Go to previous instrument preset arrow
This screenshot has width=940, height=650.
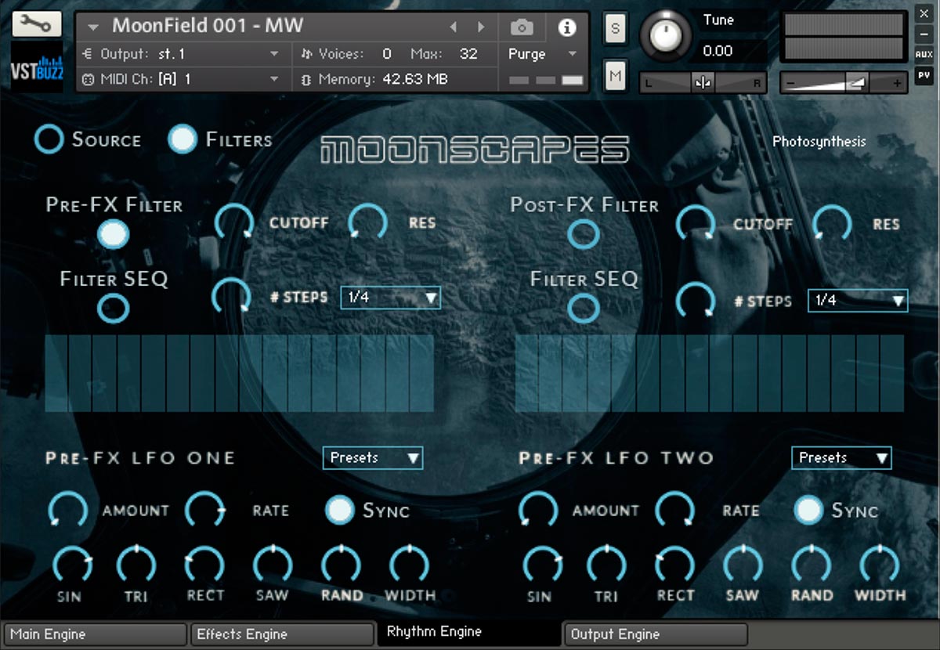point(453,27)
